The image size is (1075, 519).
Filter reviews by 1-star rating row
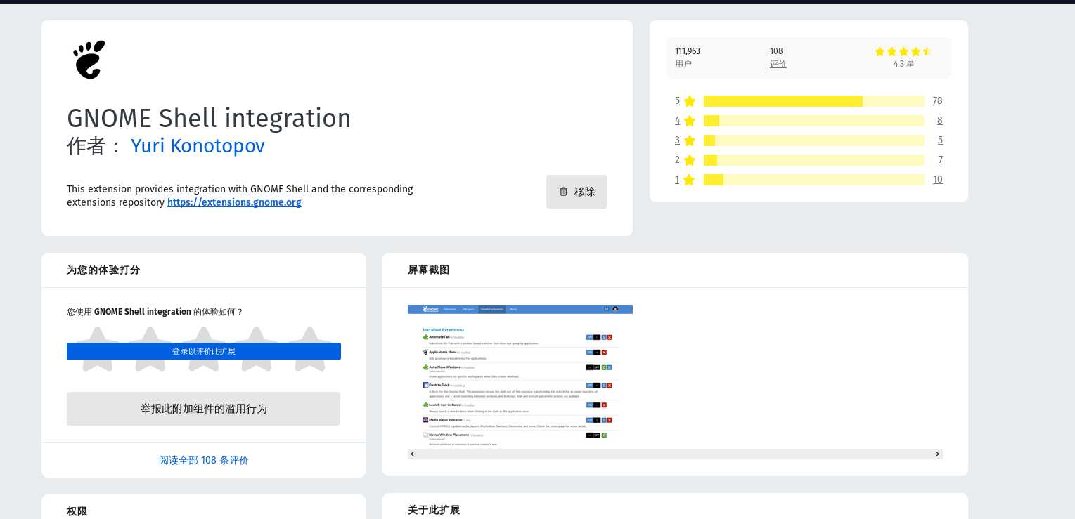point(809,180)
